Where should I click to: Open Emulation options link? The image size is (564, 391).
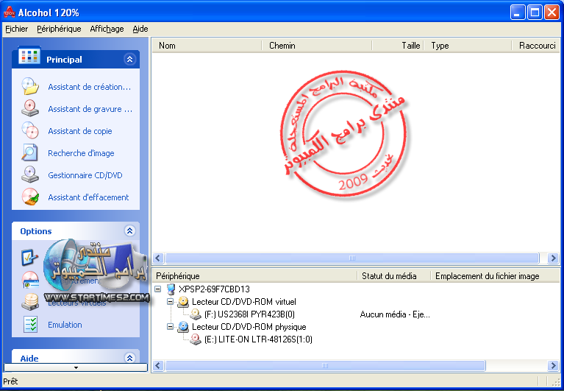[65, 325]
